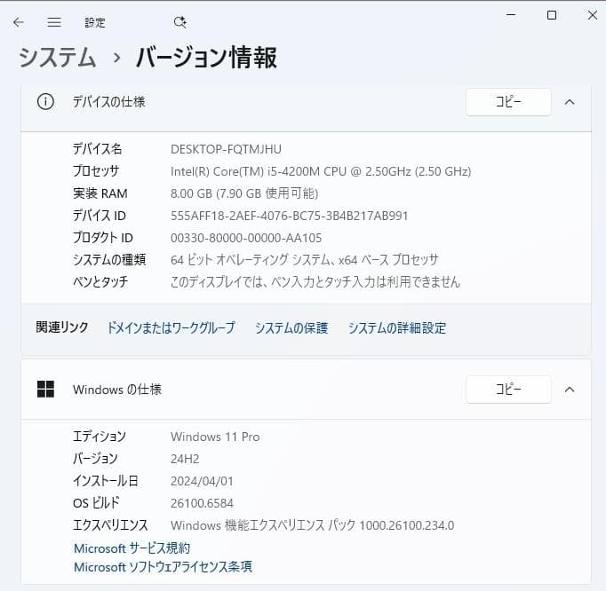Click the 関連リンク label
606x591 pixels.
point(62,327)
